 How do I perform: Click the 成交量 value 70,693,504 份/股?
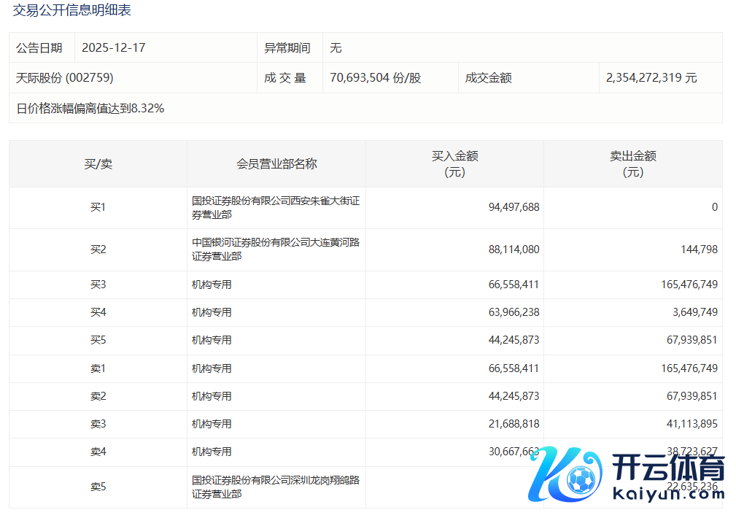375,77
